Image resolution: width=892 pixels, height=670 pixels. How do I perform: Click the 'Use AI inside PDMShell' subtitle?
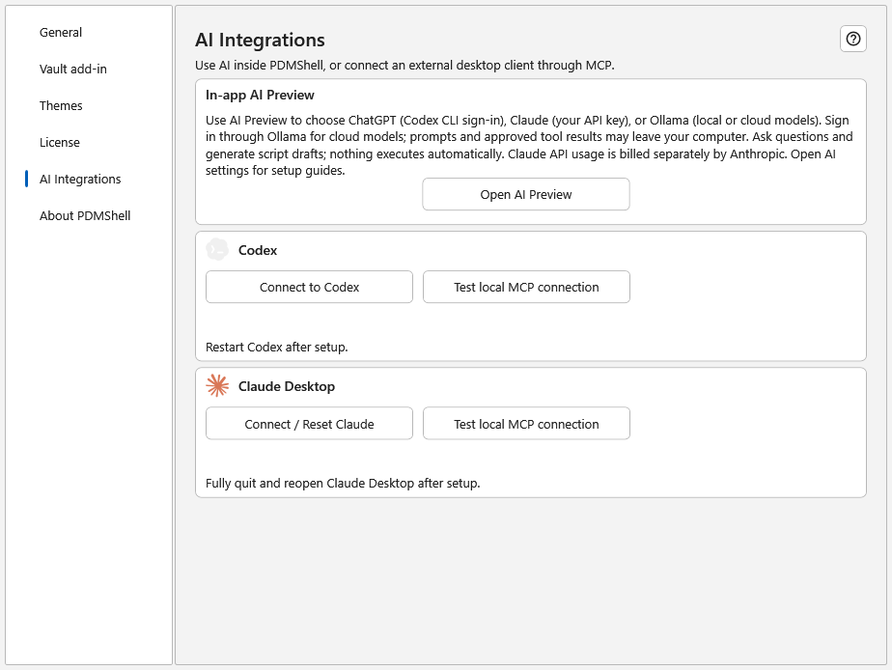coord(404,66)
